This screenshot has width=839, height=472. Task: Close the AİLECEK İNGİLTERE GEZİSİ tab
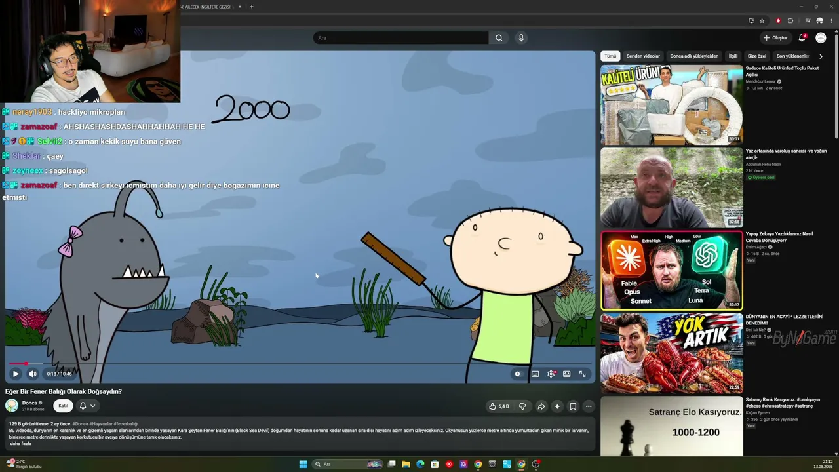pos(240,7)
